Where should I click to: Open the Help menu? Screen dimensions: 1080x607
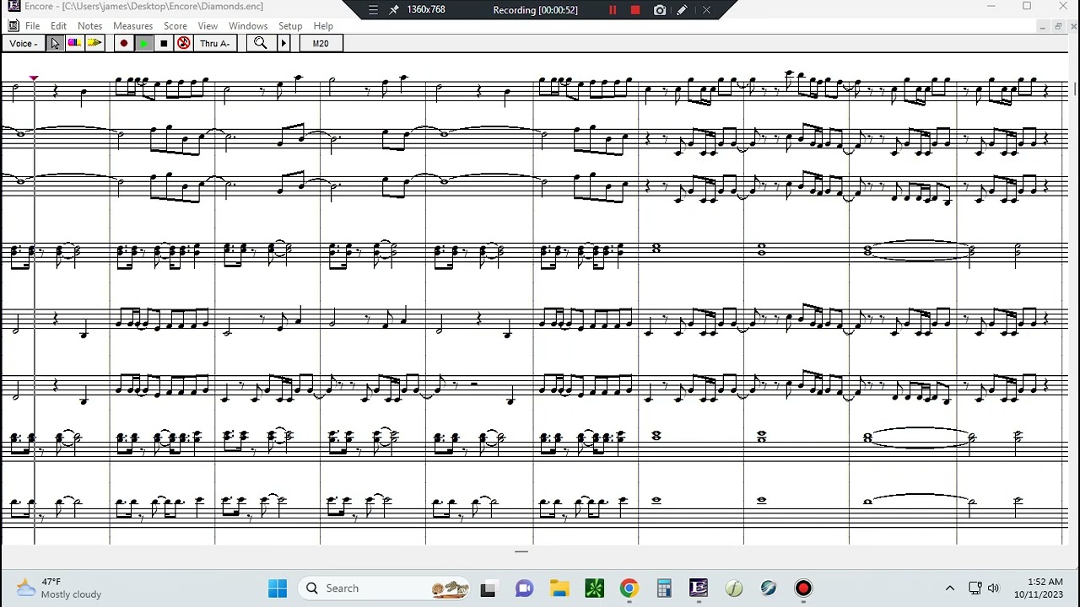tap(323, 26)
